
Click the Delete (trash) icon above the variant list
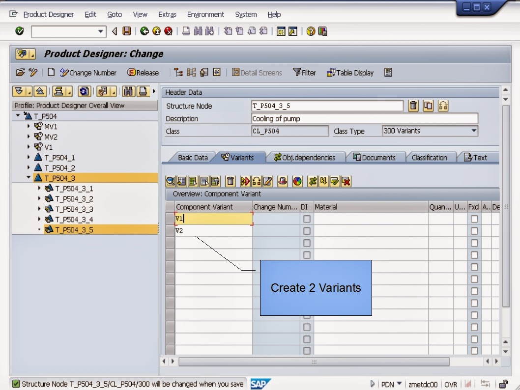(230, 181)
